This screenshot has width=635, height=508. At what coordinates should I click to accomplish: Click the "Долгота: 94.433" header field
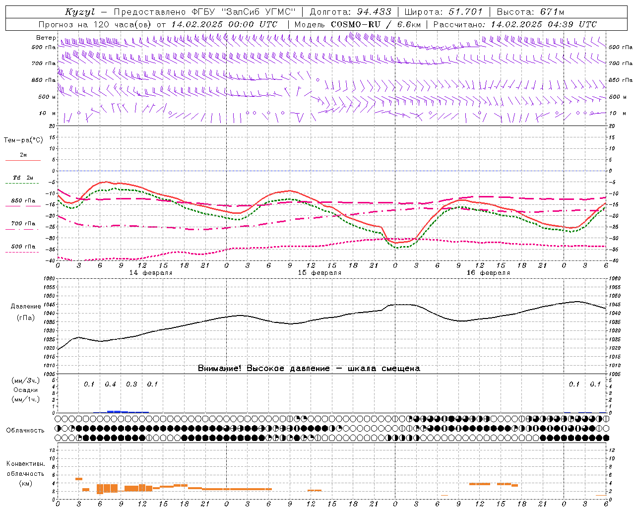click(x=350, y=12)
